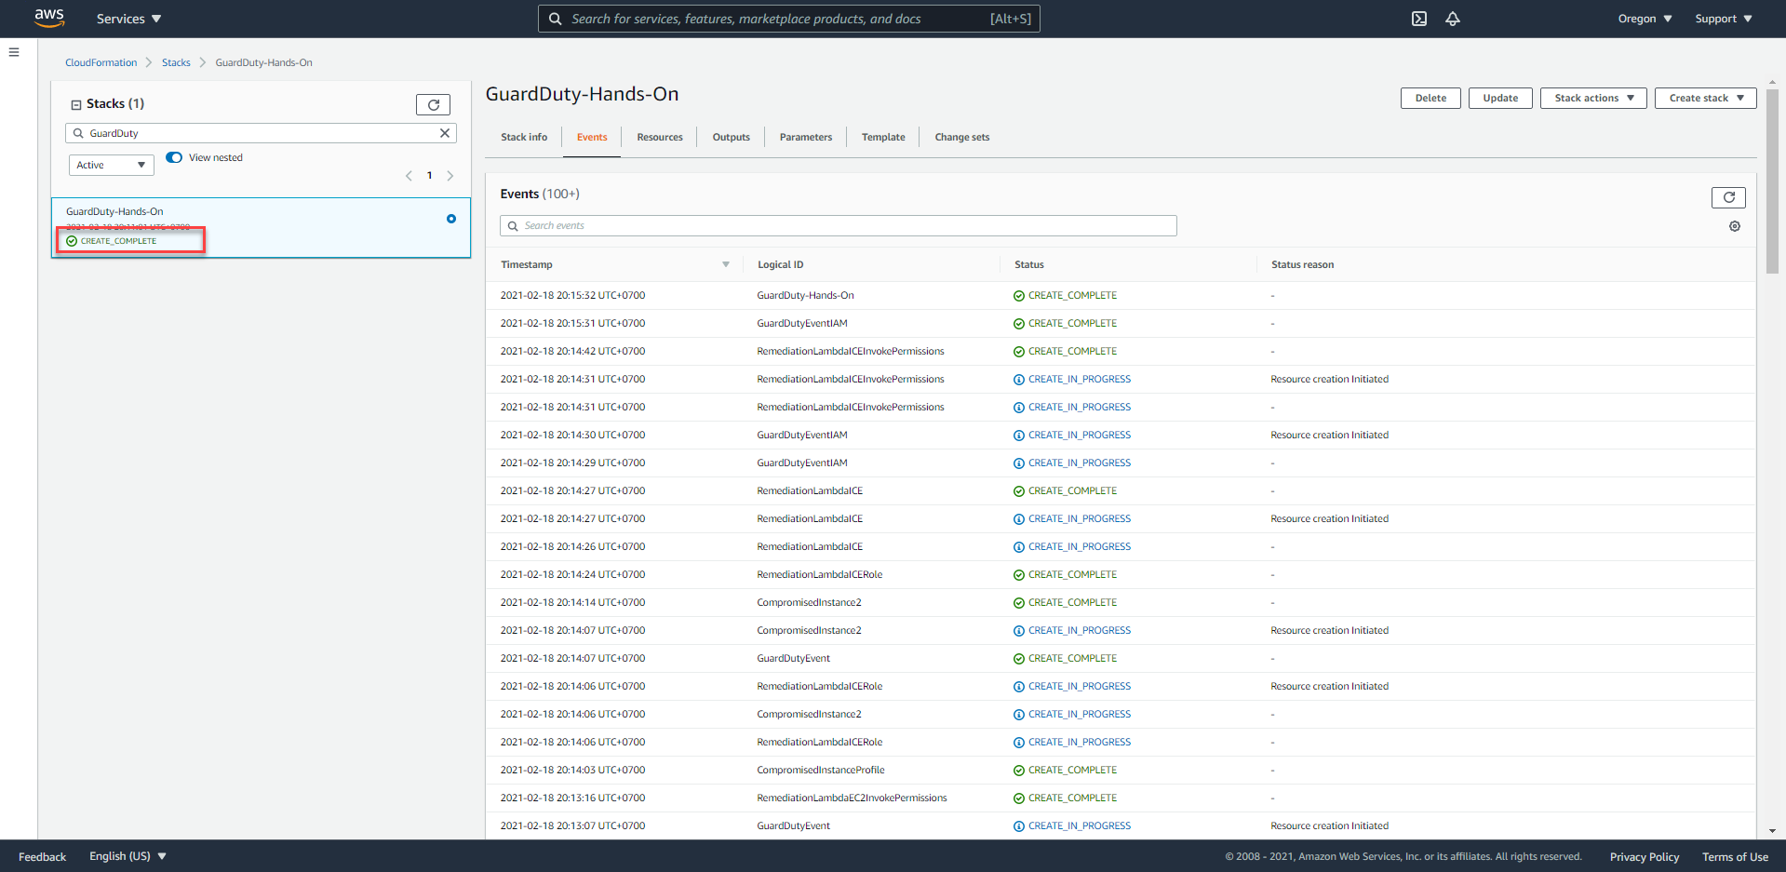Open the Feedback link

pyautogui.click(x=42, y=856)
